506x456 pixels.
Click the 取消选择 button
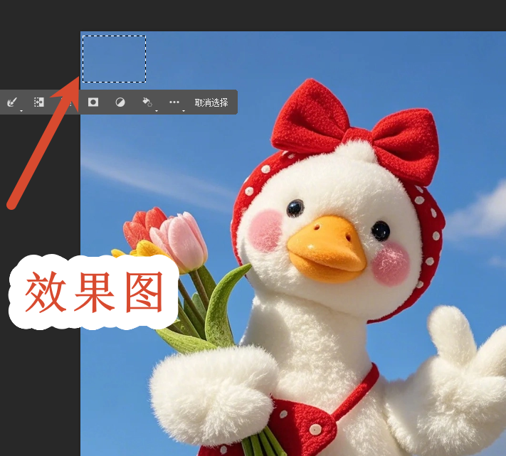point(211,102)
